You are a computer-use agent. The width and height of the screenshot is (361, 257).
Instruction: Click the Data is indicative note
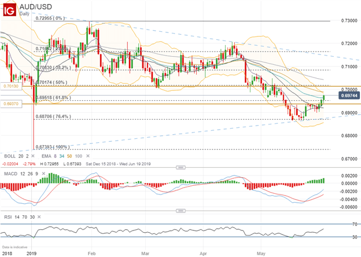[x=14, y=247]
